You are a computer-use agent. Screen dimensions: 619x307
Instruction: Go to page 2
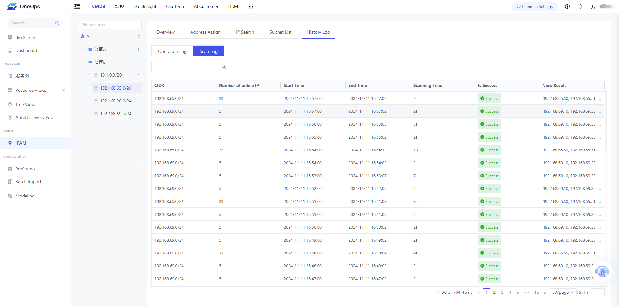(x=494, y=292)
